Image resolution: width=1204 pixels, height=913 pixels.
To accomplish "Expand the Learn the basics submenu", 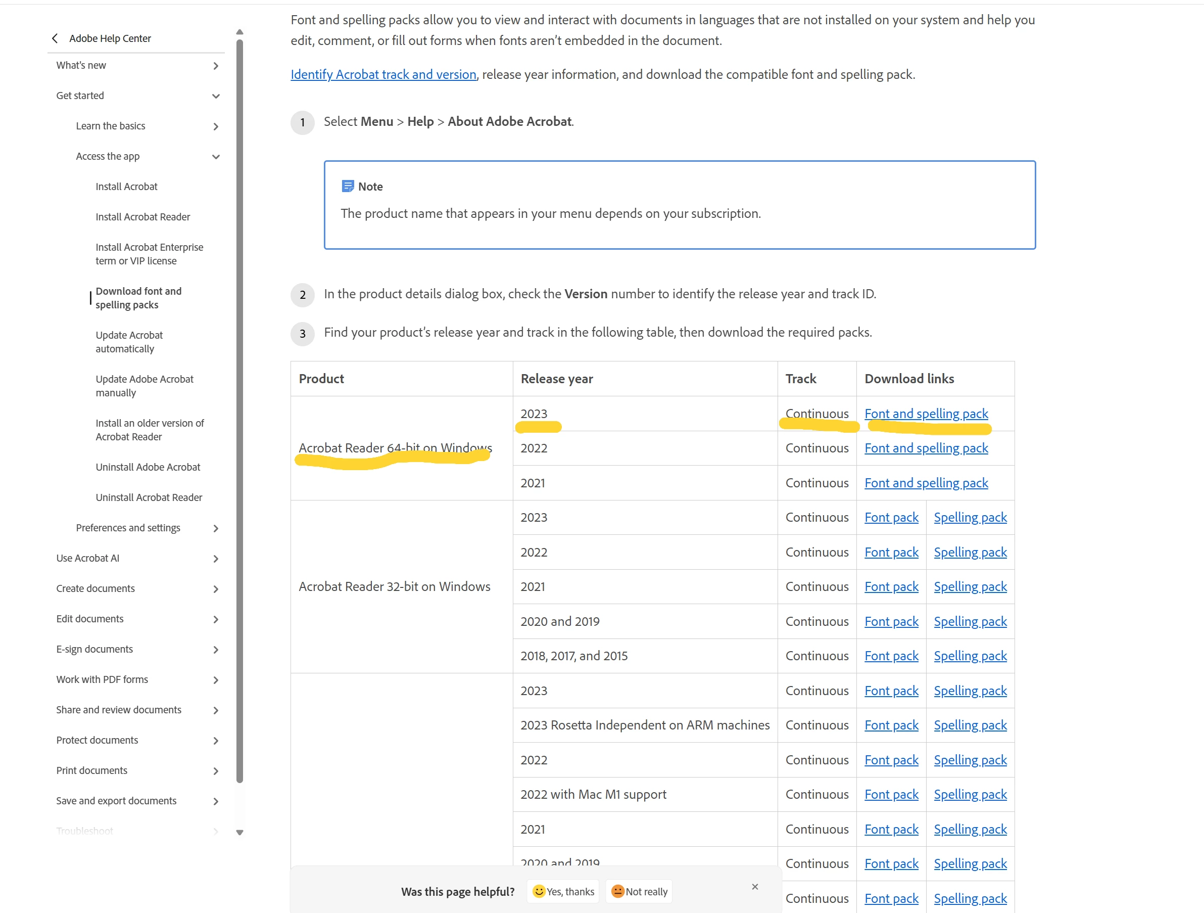I will point(216,126).
